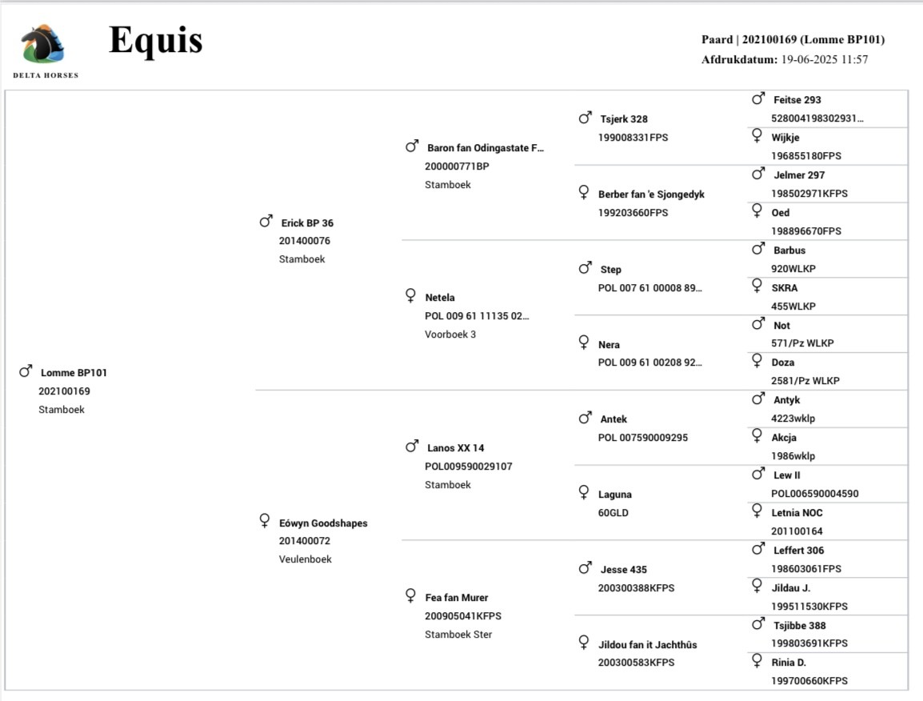Click the male symbol beside Lomme BP101

[x=26, y=371]
